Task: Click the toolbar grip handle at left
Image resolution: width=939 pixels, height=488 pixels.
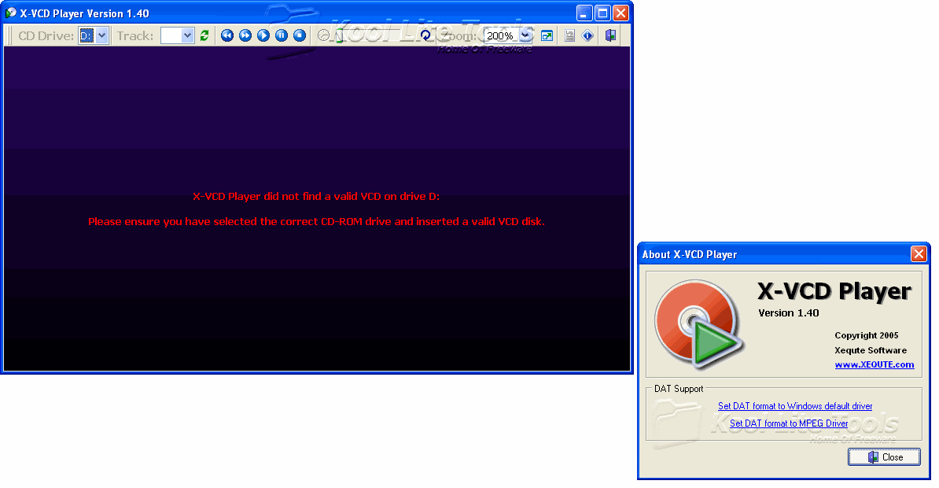Action: (9, 36)
